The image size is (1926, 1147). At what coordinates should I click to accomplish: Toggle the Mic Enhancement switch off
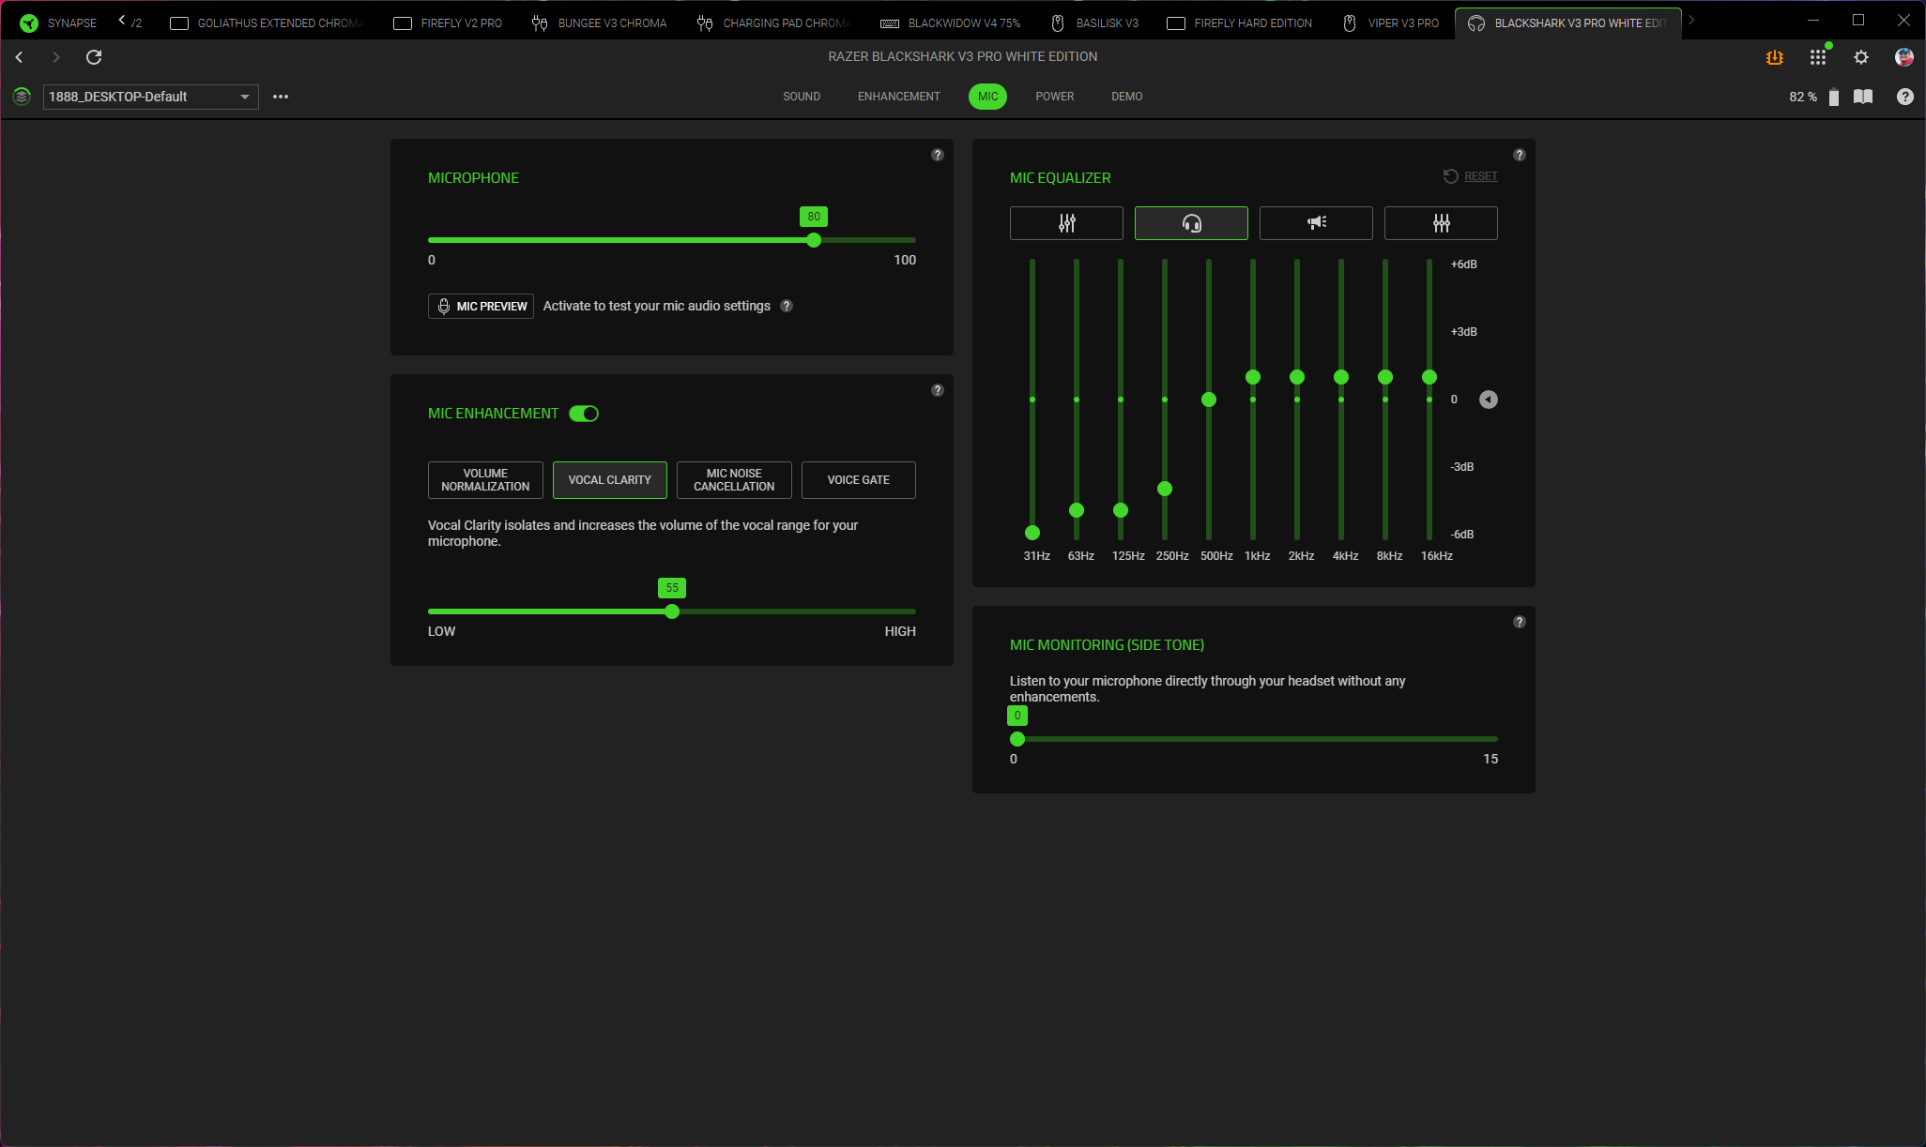[x=584, y=414]
